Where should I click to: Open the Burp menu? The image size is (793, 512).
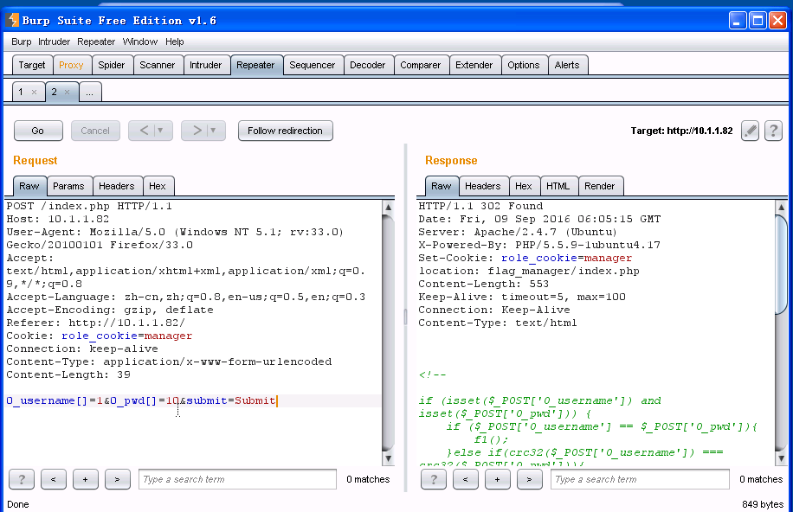pos(22,42)
